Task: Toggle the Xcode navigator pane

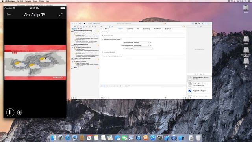Action: pos(203,24)
